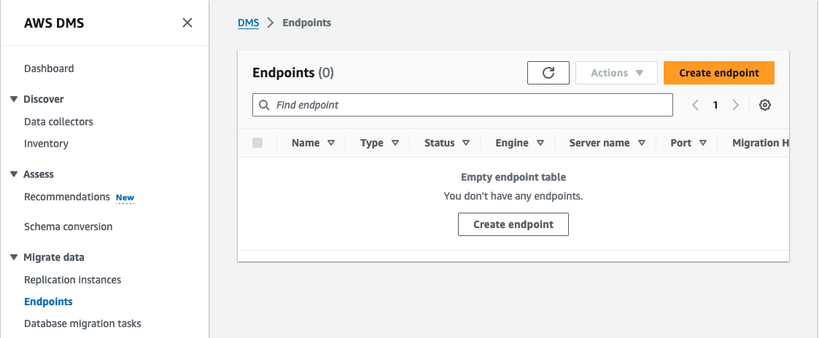Image resolution: width=819 pixels, height=338 pixels.
Task: Sort by Engine column arrow
Action: tap(540, 143)
